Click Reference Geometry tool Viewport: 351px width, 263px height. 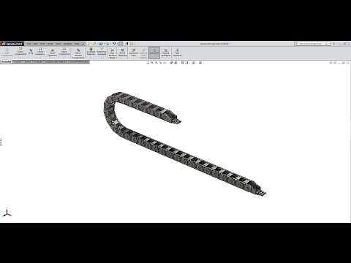[102, 51]
